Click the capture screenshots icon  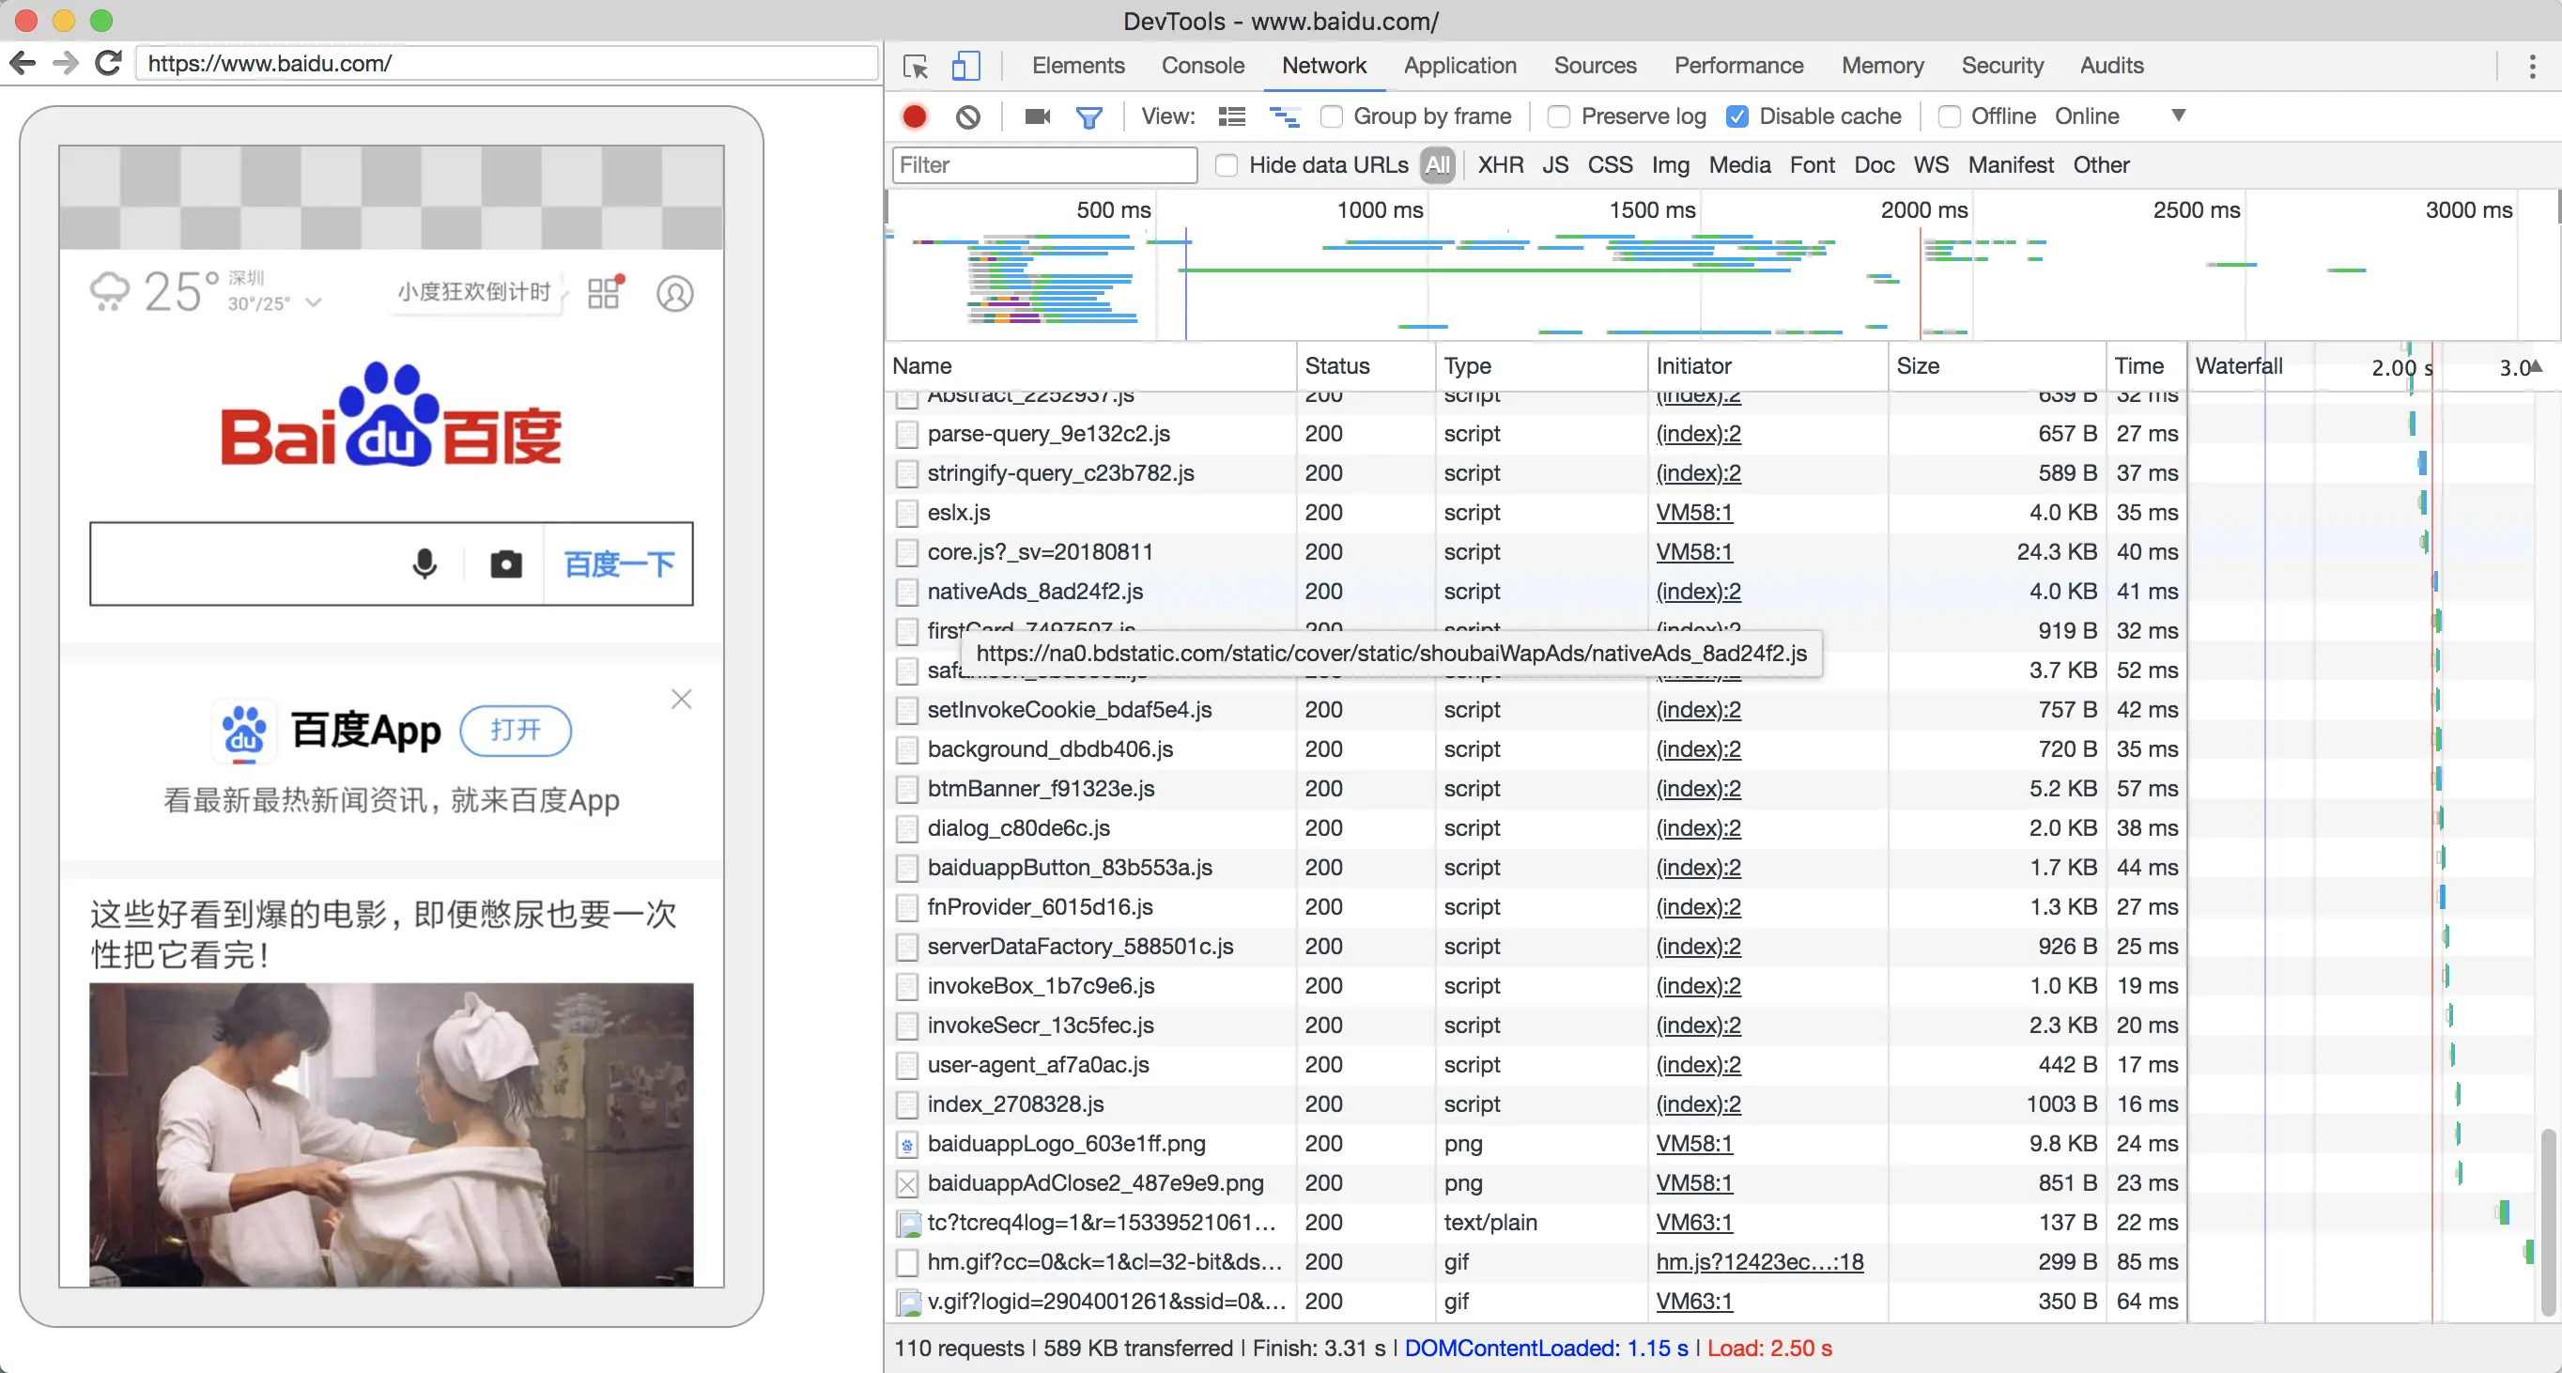1037,116
